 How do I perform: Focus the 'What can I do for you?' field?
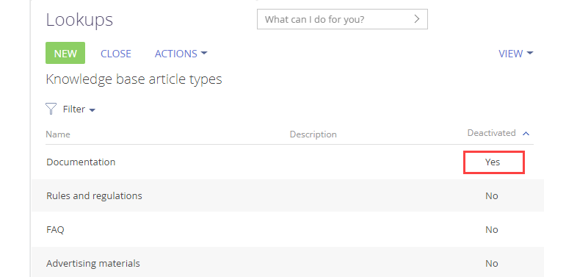pos(342,19)
